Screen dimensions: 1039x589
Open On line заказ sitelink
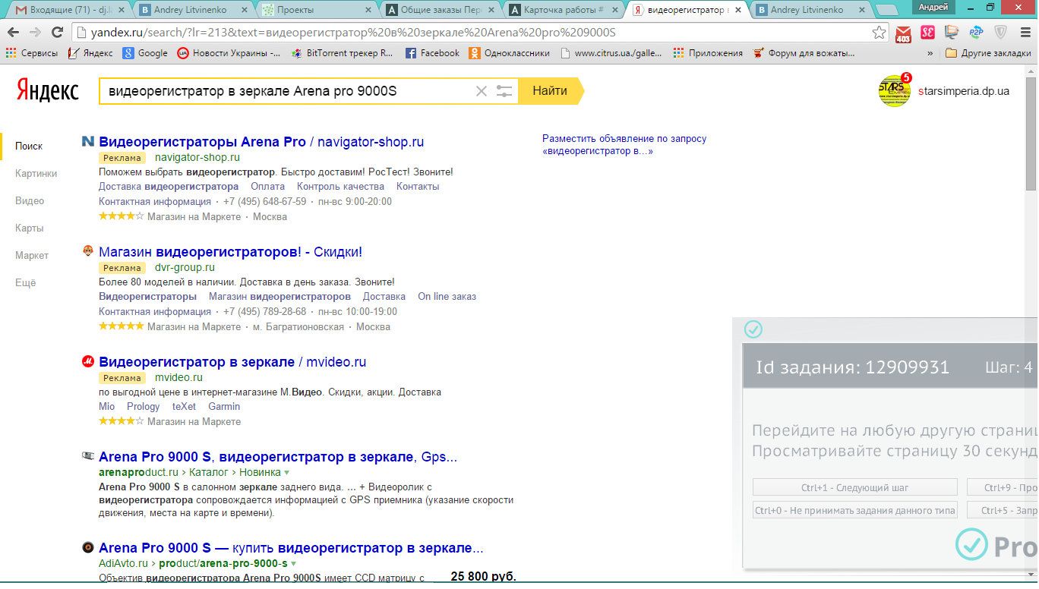point(447,296)
